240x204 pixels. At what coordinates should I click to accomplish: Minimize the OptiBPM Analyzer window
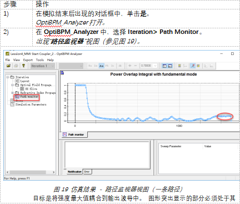pyautogui.click(x=222, y=53)
